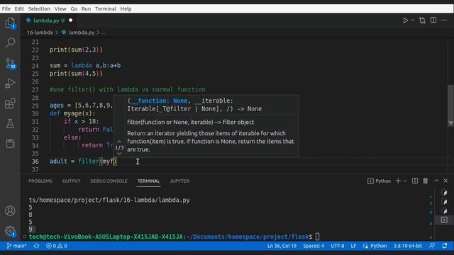The image size is (454, 255).
Task: Open the Go menu
Action: 74,8
